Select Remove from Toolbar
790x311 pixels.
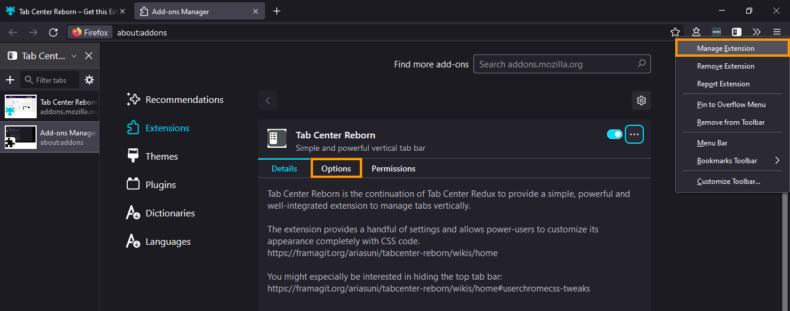733,122
